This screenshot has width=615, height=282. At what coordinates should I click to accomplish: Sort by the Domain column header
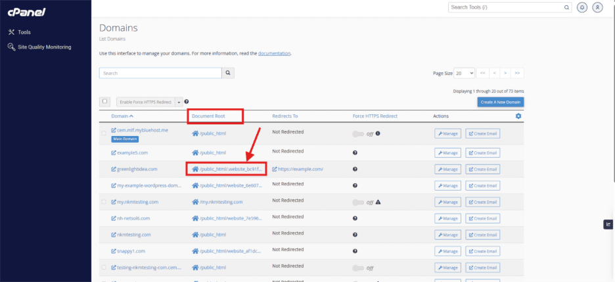pyautogui.click(x=122, y=116)
